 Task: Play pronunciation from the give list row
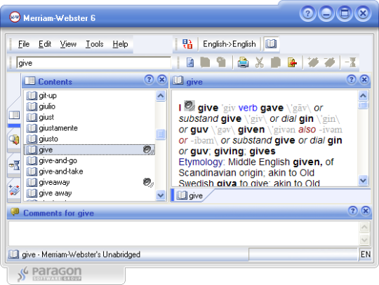click(x=148, y=150)
